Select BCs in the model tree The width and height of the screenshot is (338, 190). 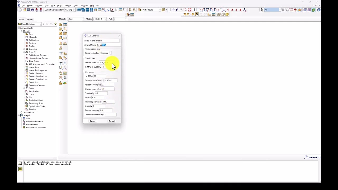[30, 97]
